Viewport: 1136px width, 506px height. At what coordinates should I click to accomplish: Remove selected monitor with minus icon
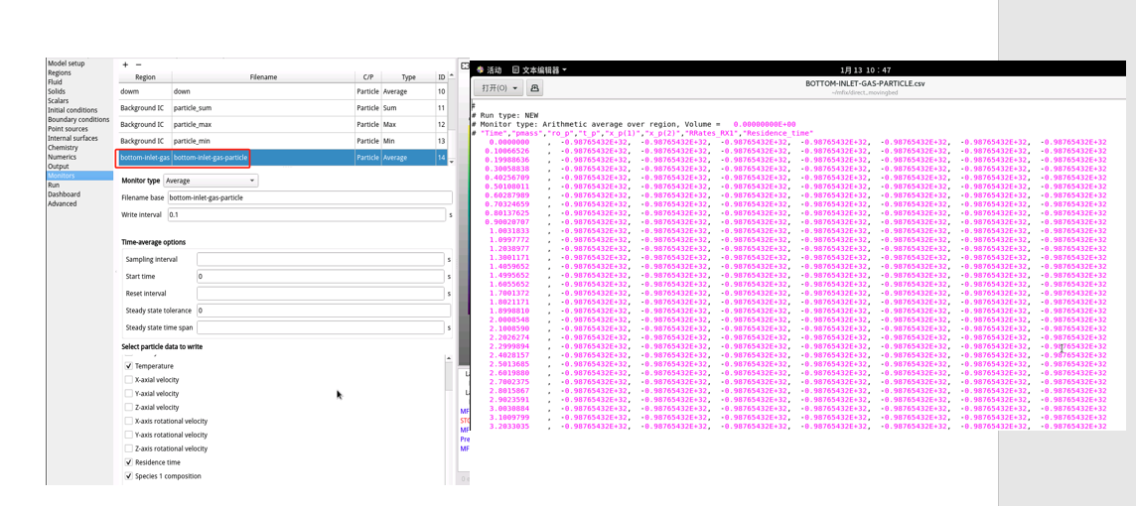138,64
